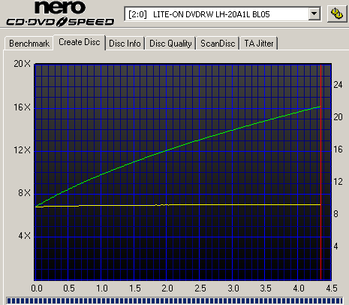Switch to the Benchmark tab
Image resolution: width=349 pixels, height=305 pixels.
click(29, 44)
